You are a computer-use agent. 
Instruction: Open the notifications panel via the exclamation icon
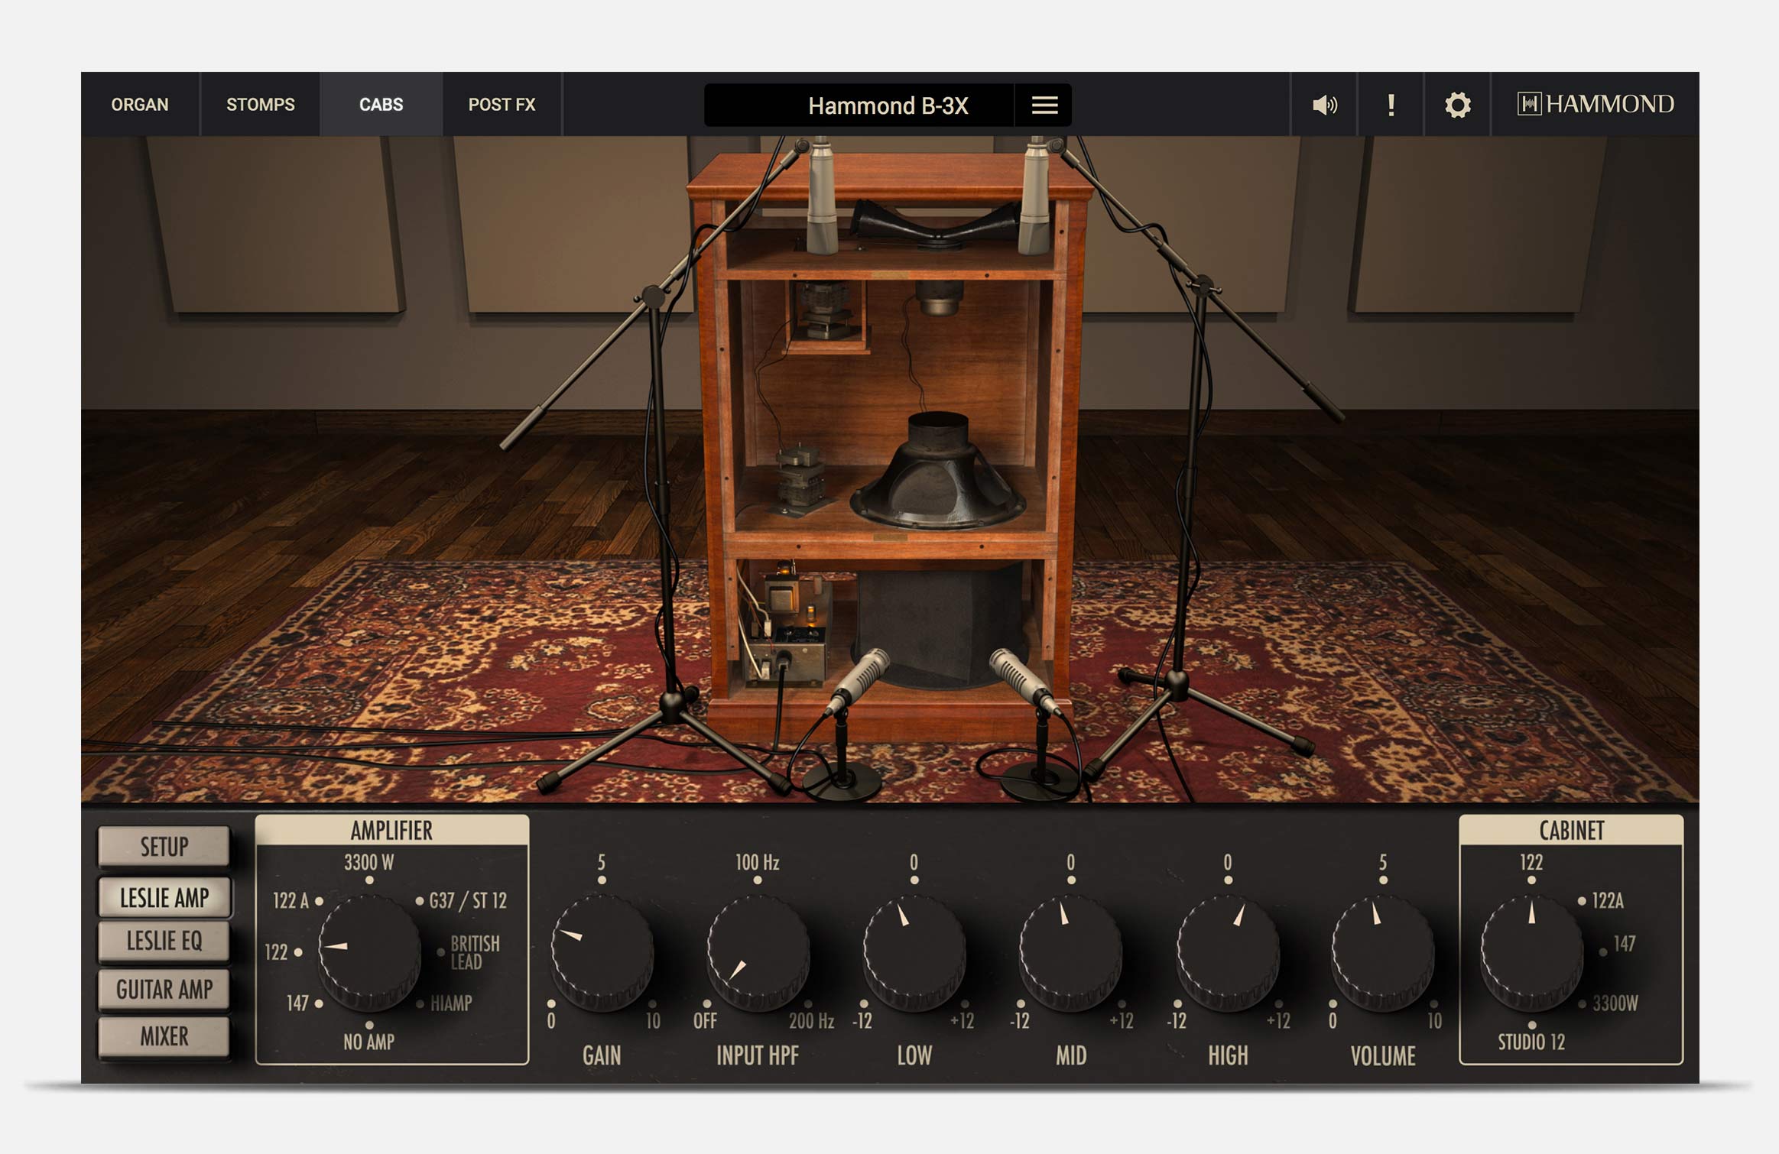(x=1391, y=105)
